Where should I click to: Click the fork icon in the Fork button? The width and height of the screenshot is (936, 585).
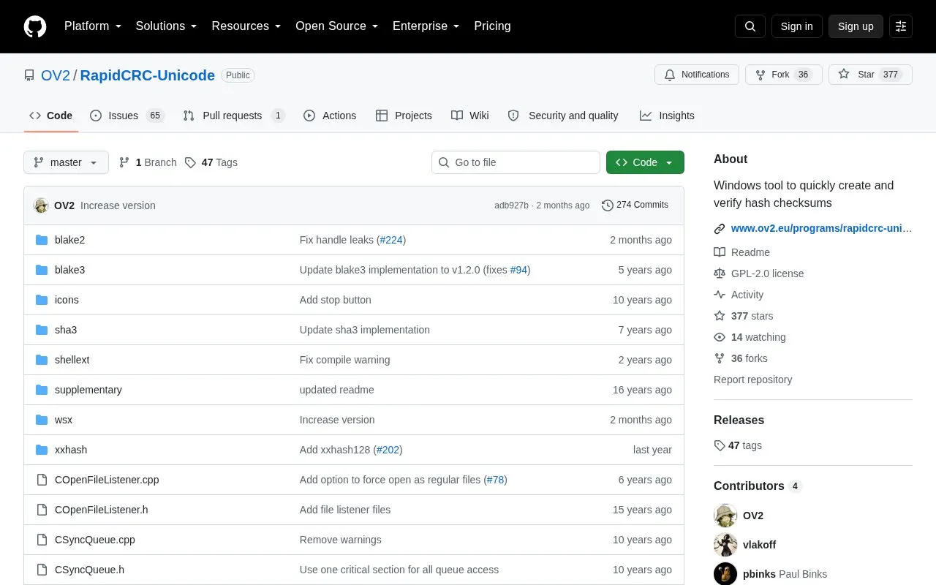coord(760,75)
